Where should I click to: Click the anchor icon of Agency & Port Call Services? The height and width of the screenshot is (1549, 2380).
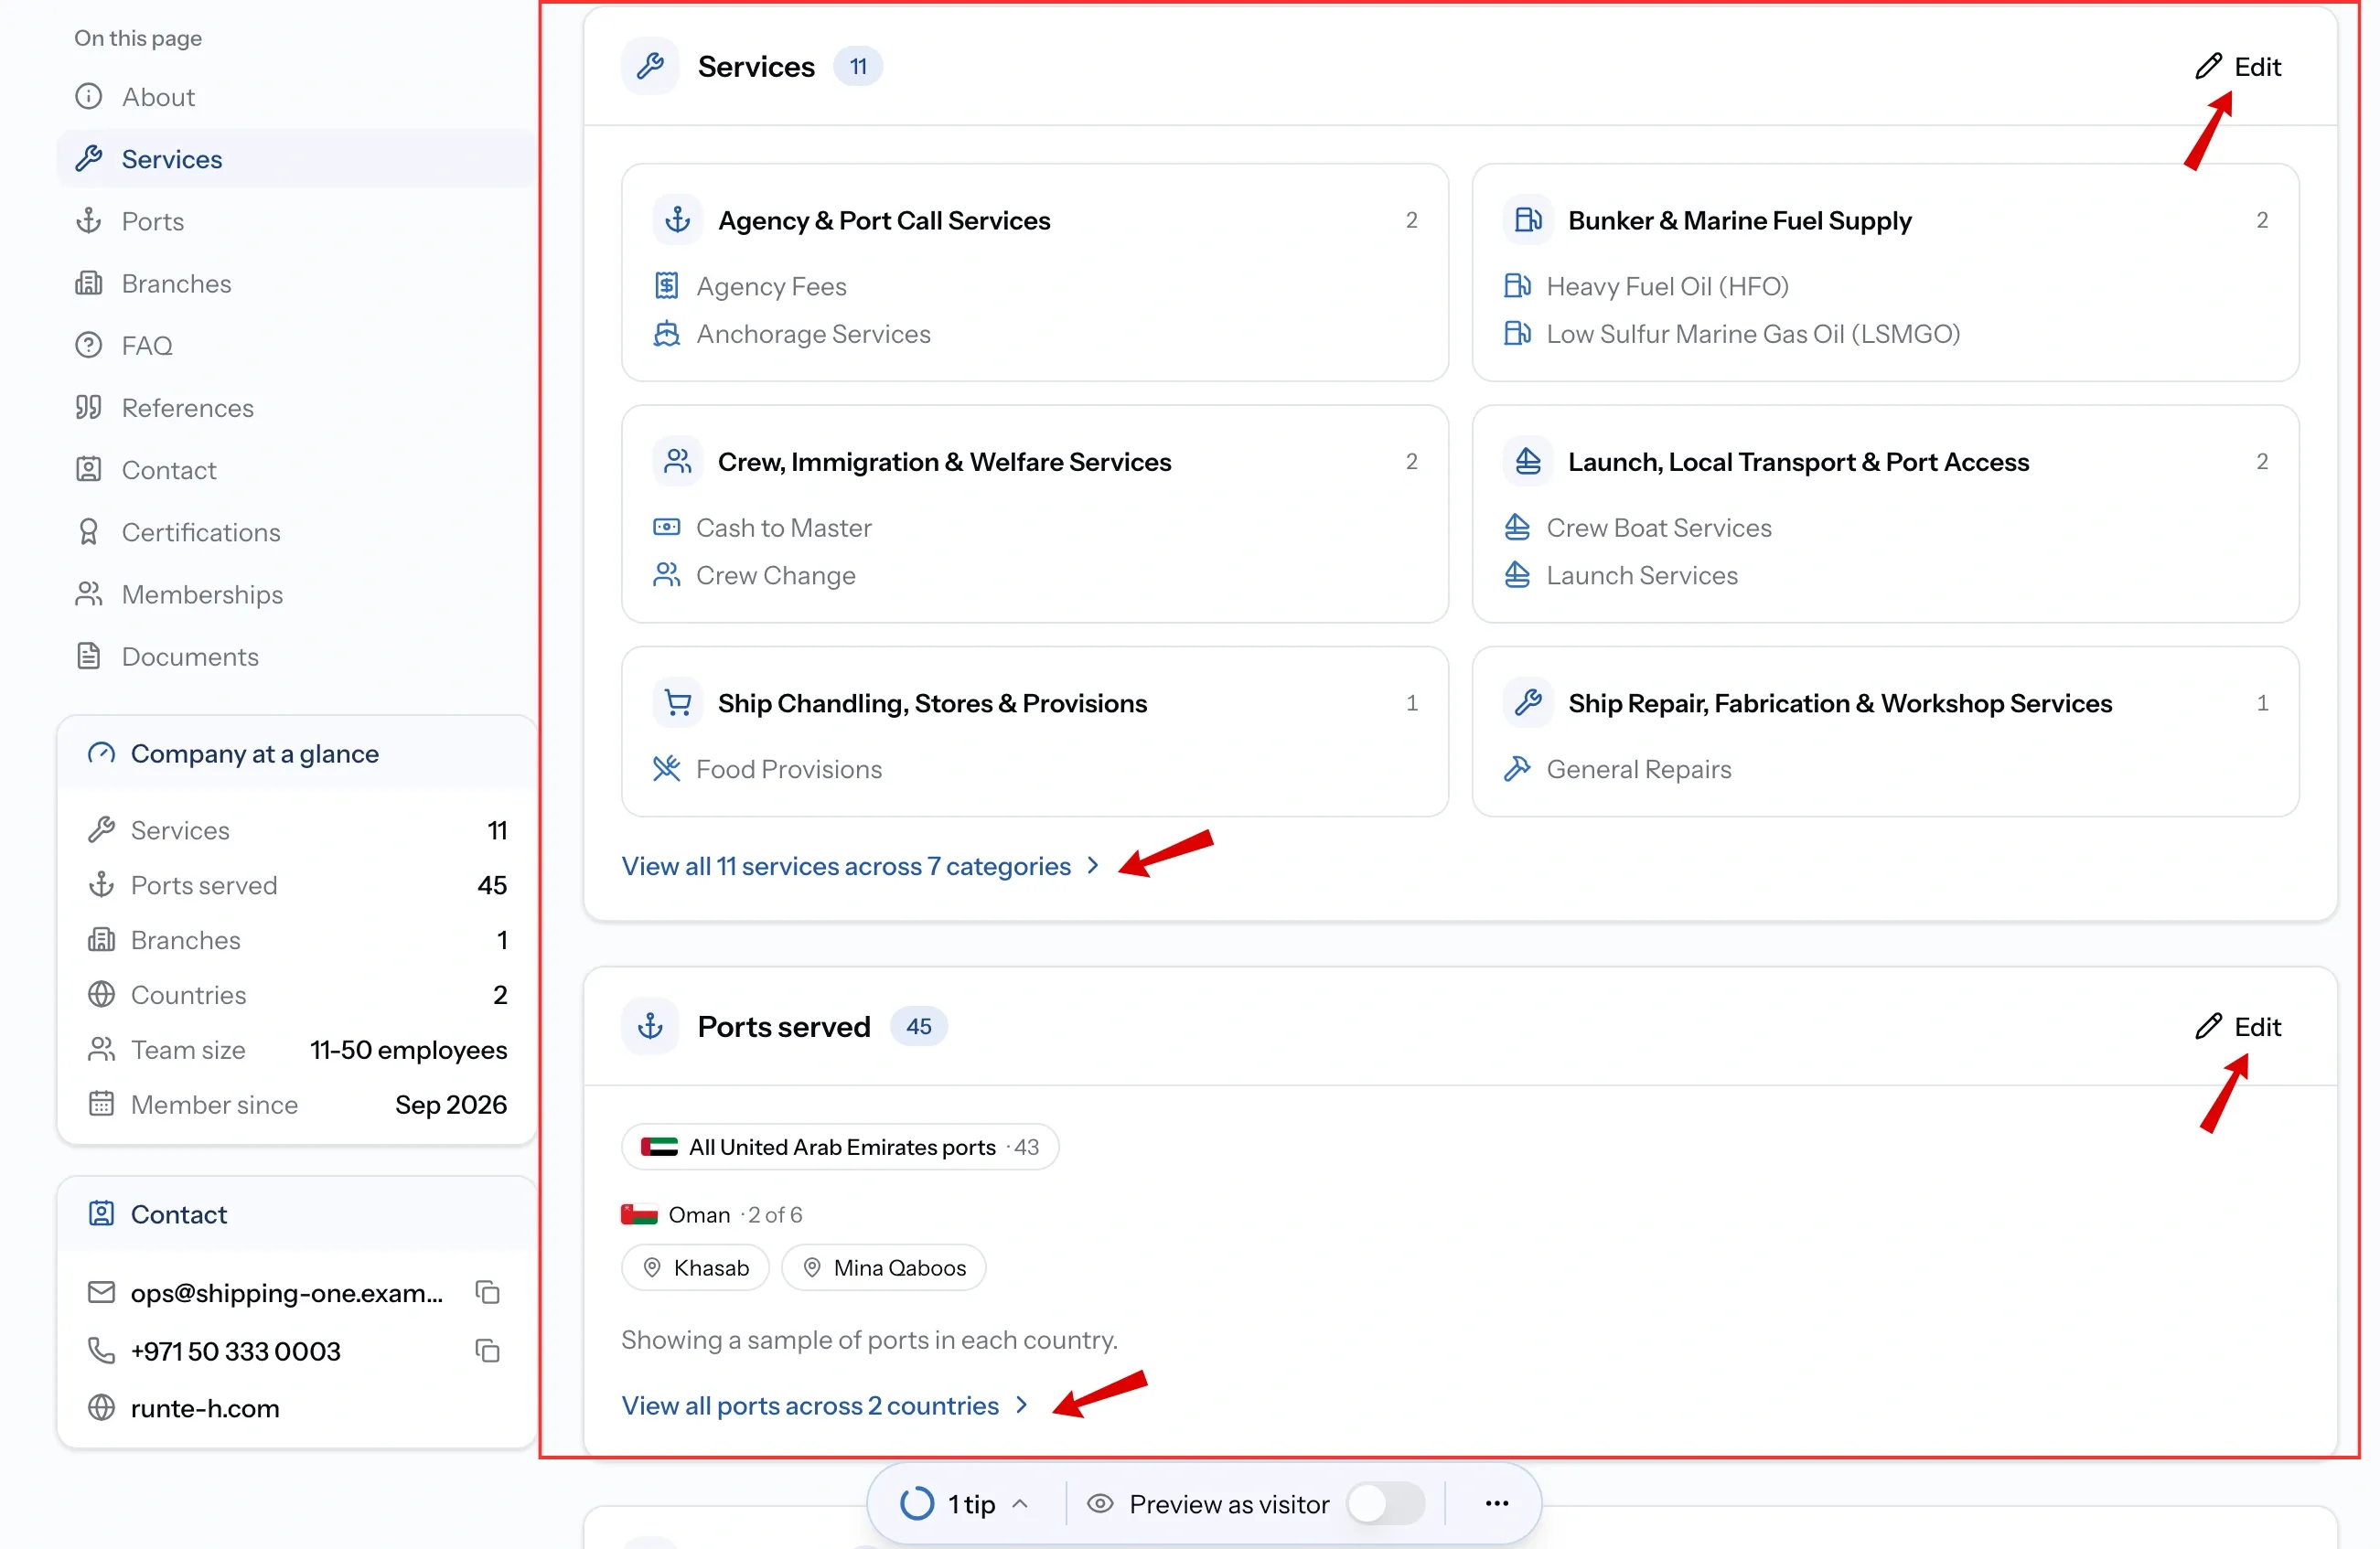(678, 220)
